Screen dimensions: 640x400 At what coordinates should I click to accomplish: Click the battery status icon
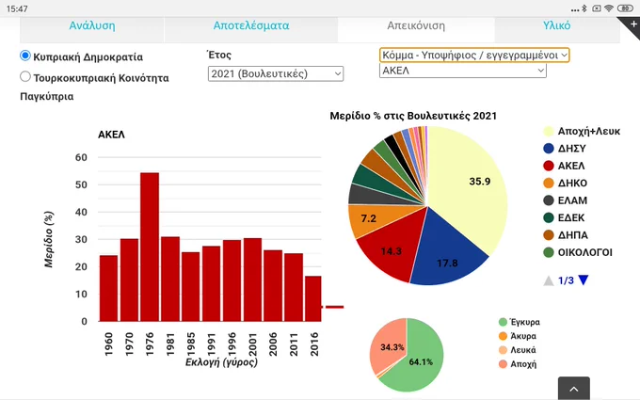point(625,8)
